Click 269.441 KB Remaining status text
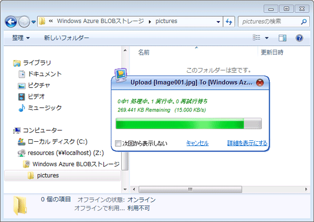314x222 pixels. click(x=162, y=110)
